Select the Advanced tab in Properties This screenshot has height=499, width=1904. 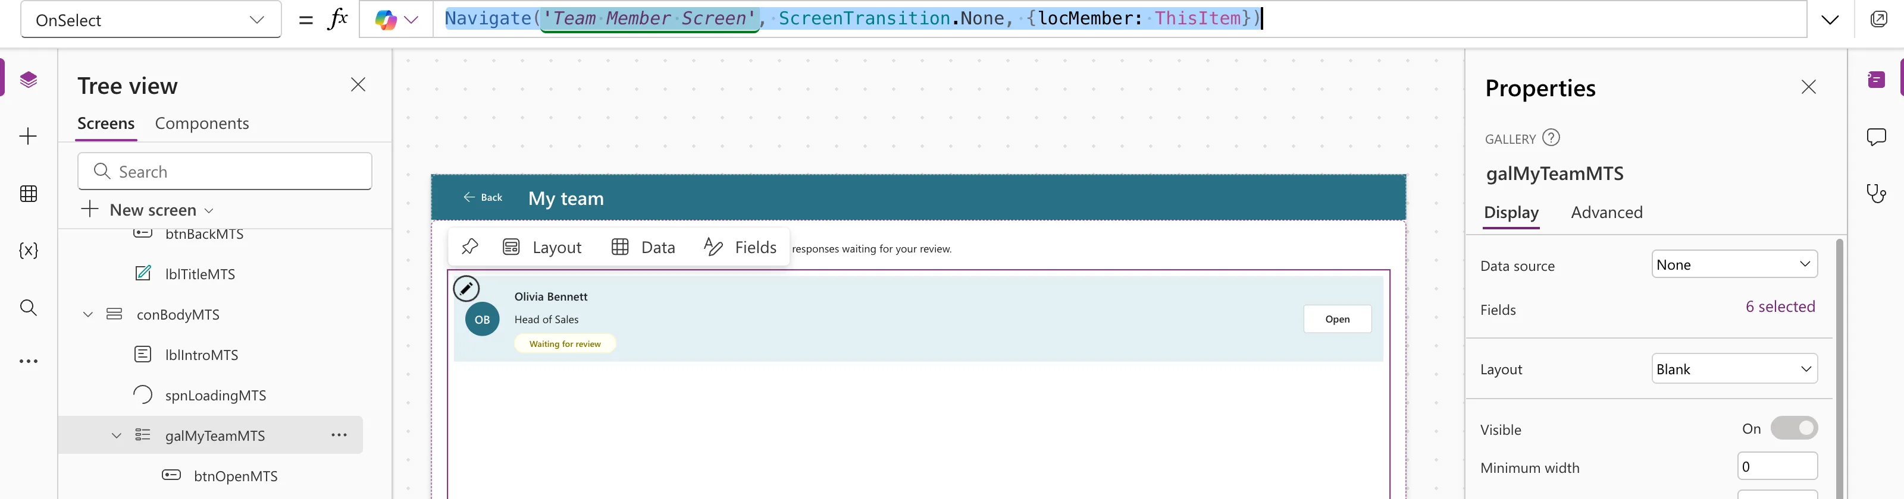click(1607, 213)
